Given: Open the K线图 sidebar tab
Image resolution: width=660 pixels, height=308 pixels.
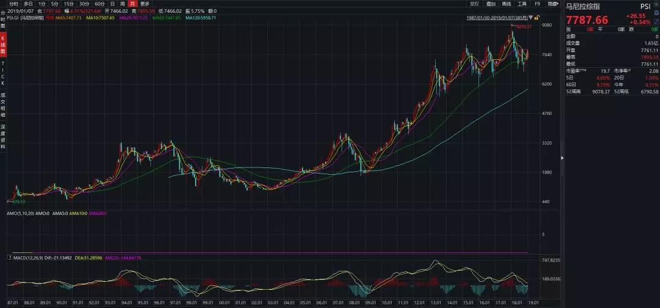Looking at the screenshot, I should tap(2, 46).
